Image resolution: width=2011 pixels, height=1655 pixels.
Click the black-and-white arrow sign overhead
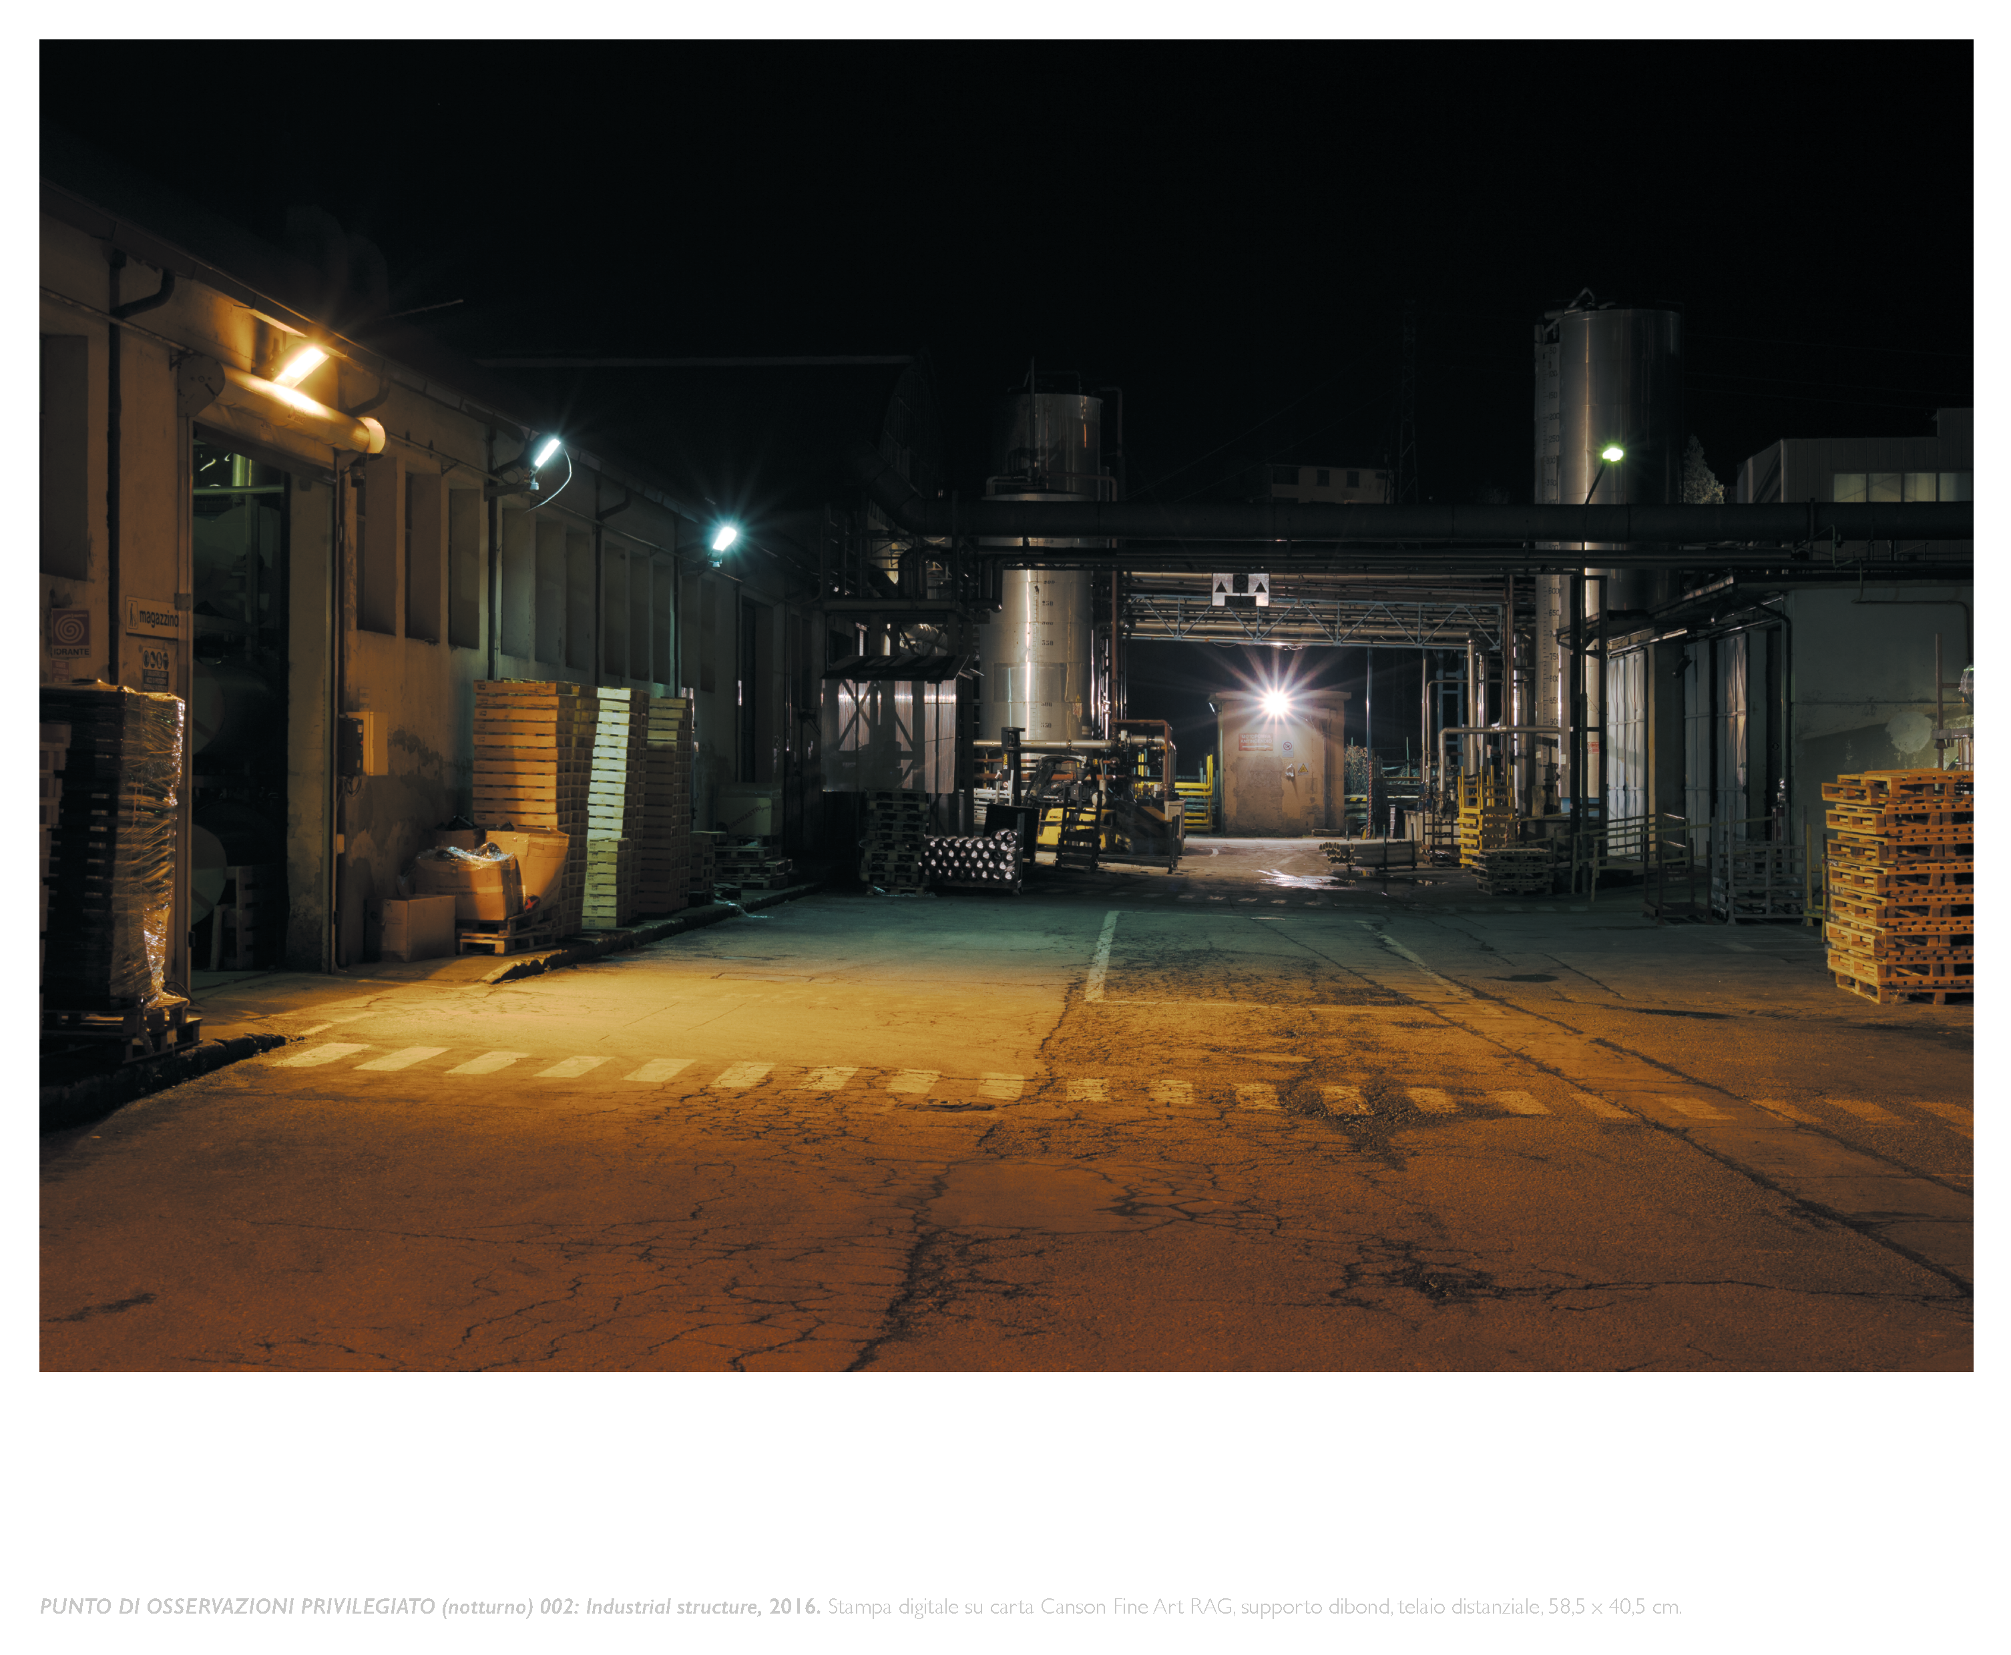coord(1240,589)
